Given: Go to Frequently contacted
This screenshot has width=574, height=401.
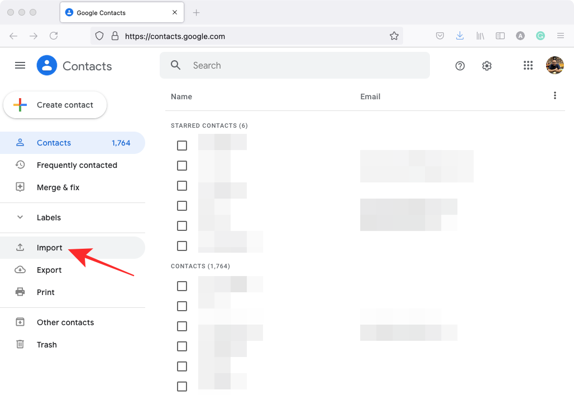Looking at the screenshot, I should [76, 165].
